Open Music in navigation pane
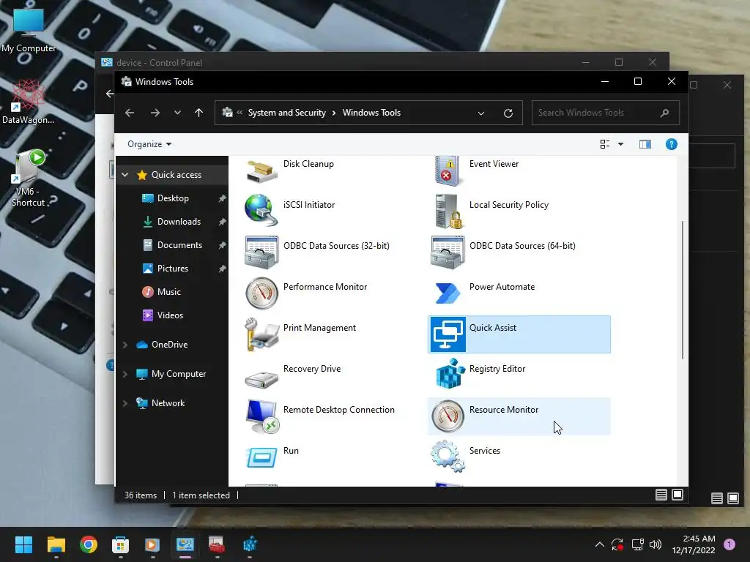 coord(169,292)
